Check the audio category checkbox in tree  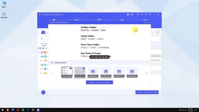pyautogui.click(x=42, y=61)
